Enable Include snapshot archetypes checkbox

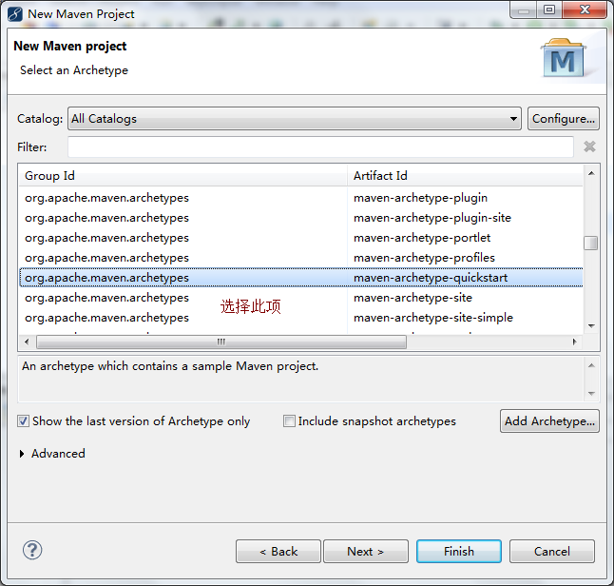[x=289, y=421]
